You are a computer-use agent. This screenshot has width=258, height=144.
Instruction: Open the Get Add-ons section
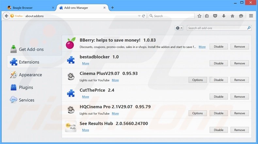pos(34,49)
